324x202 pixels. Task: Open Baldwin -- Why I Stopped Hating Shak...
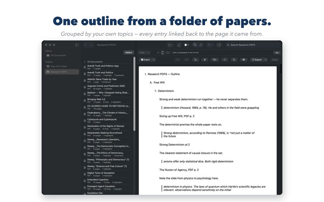[x=107, y=94]
